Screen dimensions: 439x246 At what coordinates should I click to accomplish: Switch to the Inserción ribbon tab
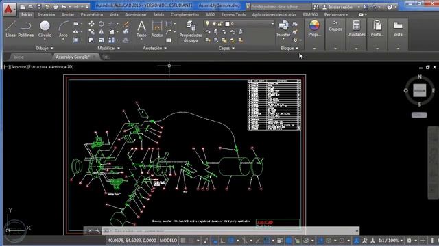click(47, 14)
